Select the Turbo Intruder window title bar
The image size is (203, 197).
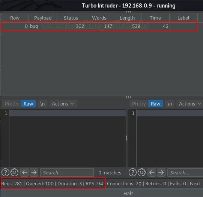102,5
